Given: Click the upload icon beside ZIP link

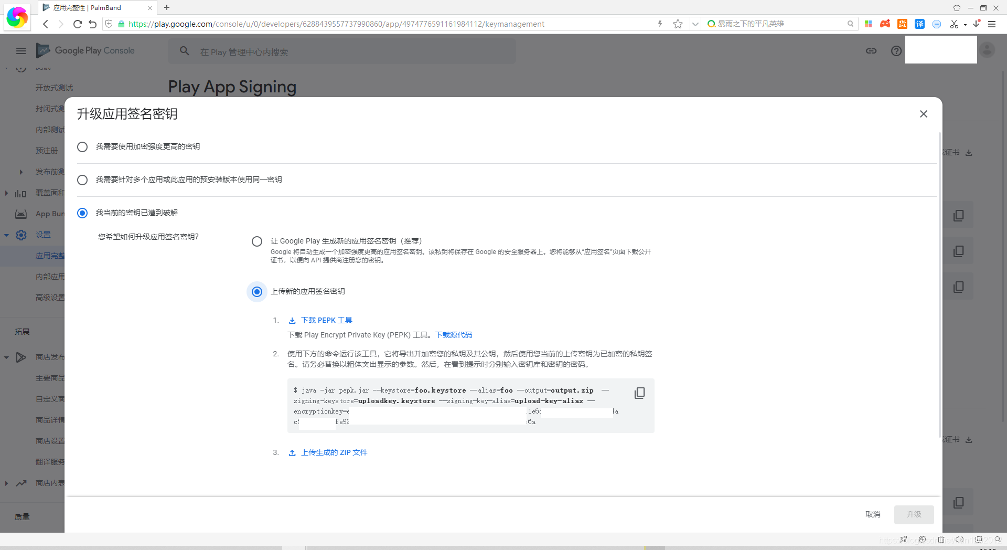Looking at the screenshot, I should pos(292,453).
